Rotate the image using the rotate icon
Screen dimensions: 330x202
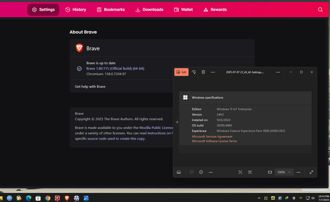(x=194, y=72)
